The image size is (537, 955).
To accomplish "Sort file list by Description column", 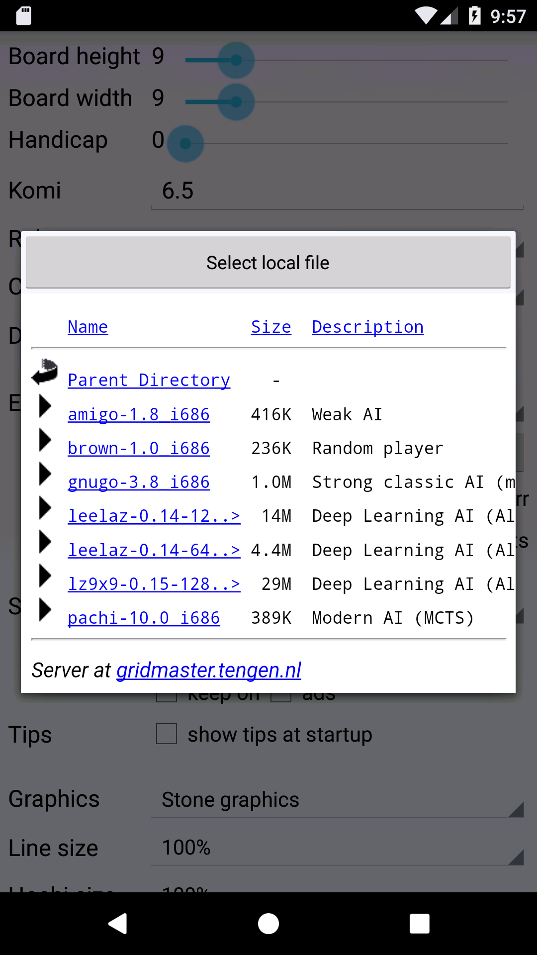I will [x=367, y=327].
